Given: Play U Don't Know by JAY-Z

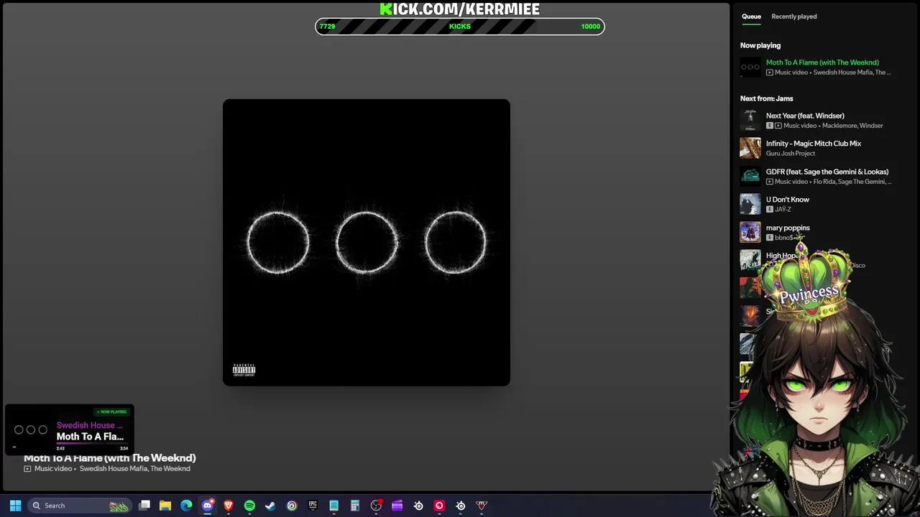Looking at the screenshot, I should tap(787, 200).
